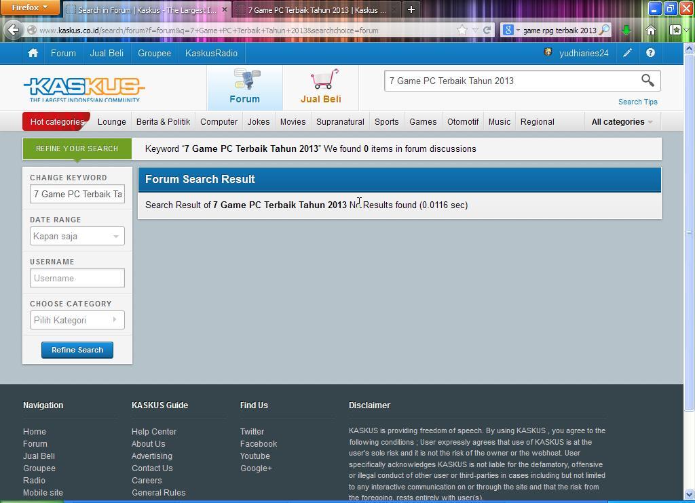Open the Kapan saja date range dropdown
This screenshot has width=695, height=503.
[77, 236]
